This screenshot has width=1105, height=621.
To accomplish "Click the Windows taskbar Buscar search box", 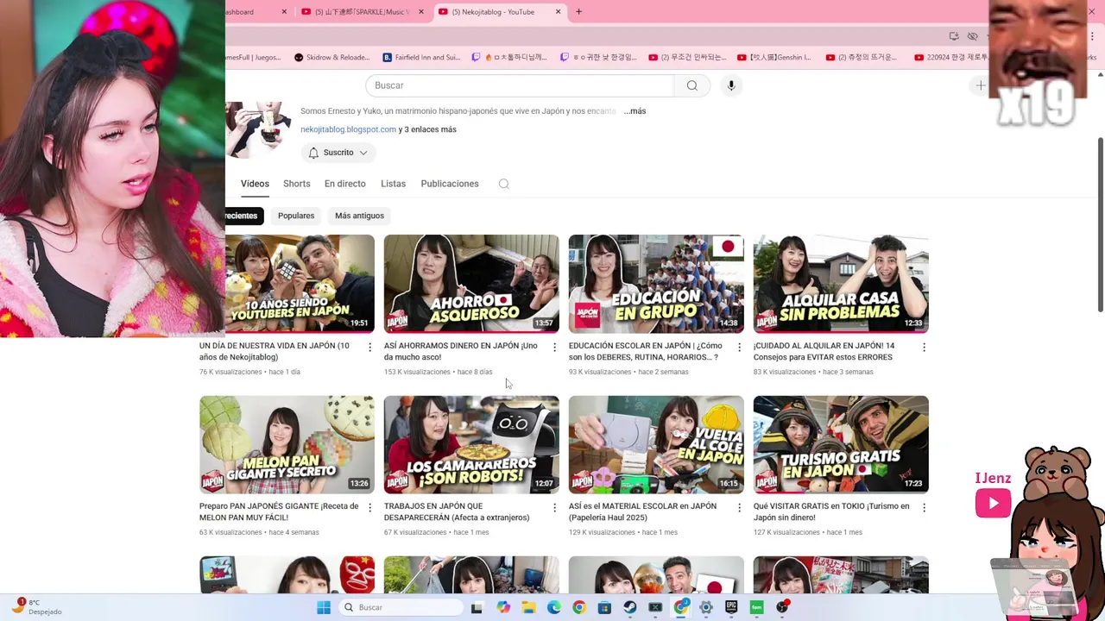I will pyautogui.click(x=401, y=607).
